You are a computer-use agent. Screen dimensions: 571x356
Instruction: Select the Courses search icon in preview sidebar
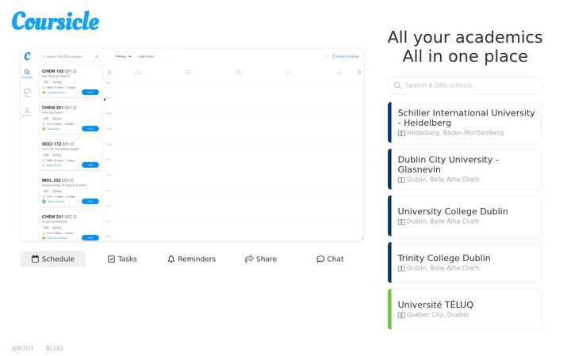click(27, 74)
